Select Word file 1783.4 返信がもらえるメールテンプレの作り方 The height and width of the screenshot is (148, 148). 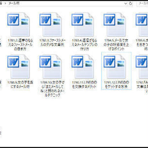[x=84, y=32]
